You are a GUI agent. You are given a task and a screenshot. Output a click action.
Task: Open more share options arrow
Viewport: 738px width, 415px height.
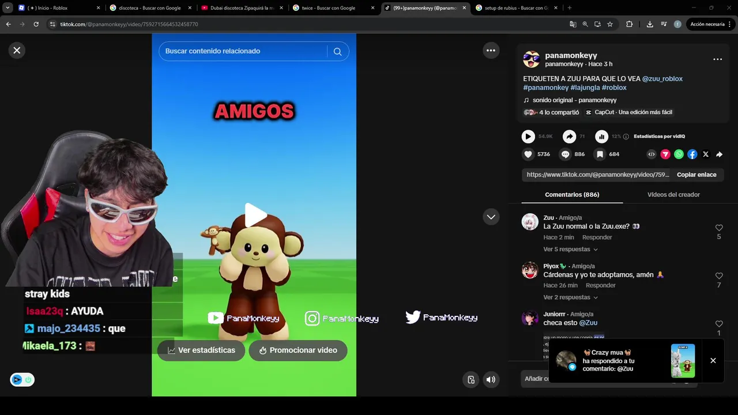coord(719,154)
